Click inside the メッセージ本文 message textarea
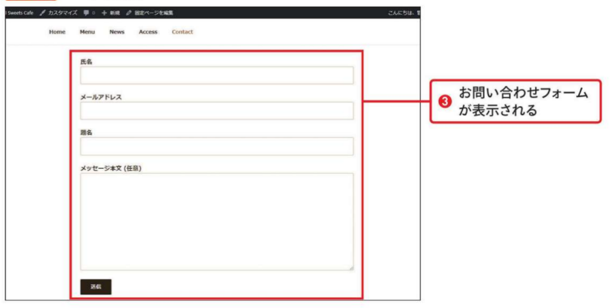The image size is (612, 308). click(x=216, y=221)
